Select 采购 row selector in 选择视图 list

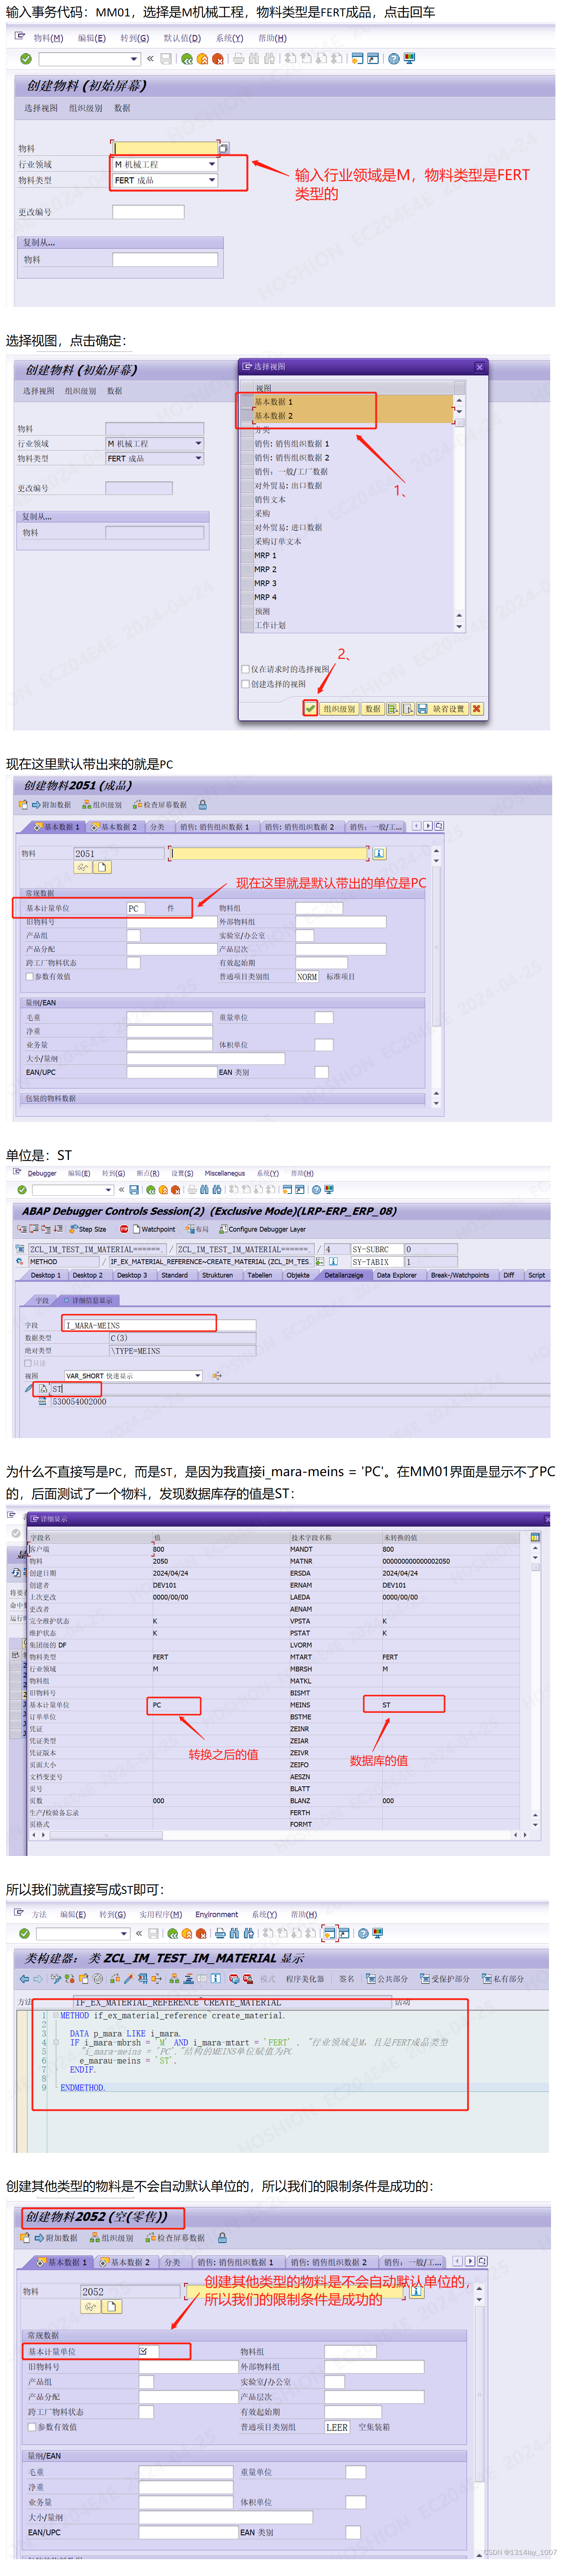(x=246, y=514)
